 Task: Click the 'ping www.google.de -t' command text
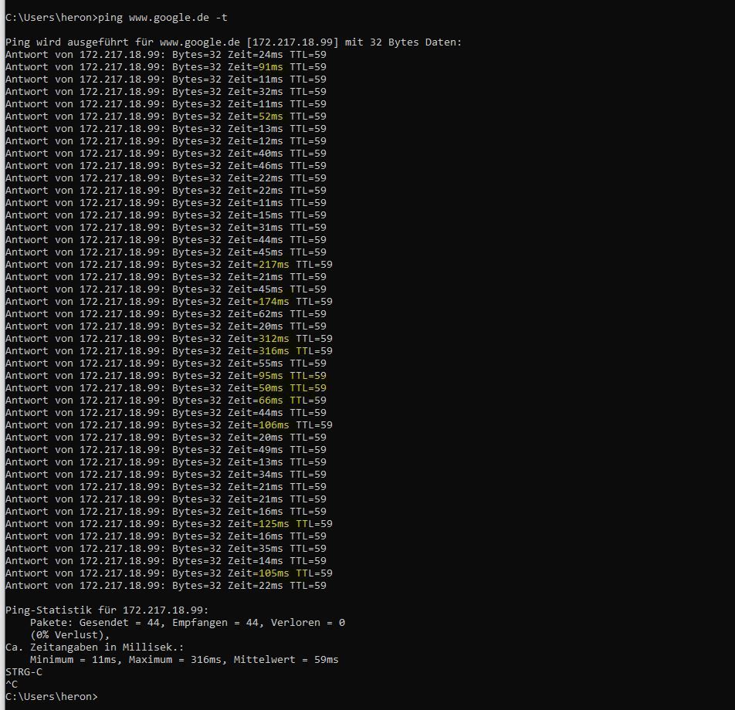(163, 18)
